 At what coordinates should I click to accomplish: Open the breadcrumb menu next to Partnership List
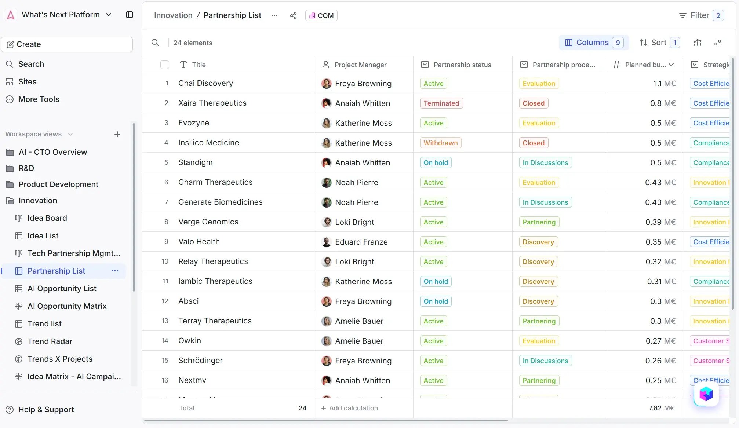[x=274, y=15]
